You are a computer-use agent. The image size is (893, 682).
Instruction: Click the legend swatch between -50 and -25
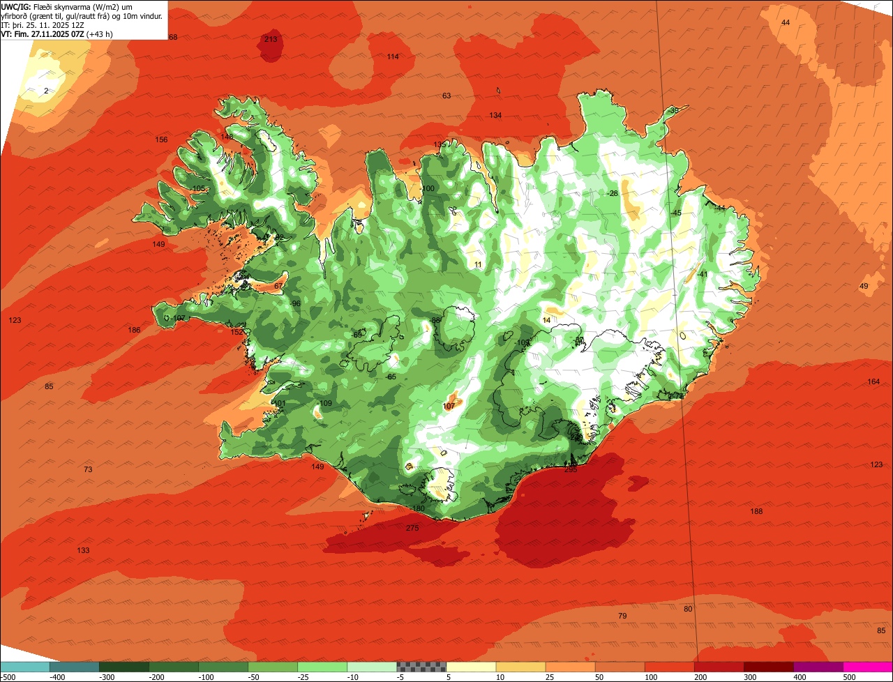(273, 667)
